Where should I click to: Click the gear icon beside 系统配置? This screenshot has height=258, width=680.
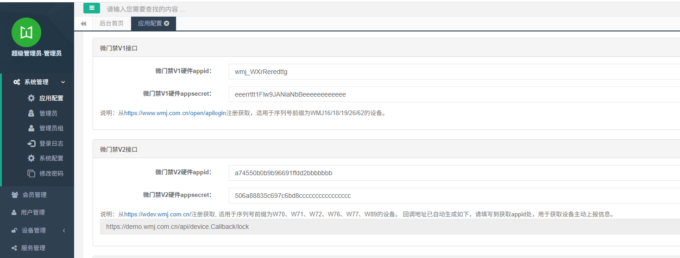tap(31, 158)
